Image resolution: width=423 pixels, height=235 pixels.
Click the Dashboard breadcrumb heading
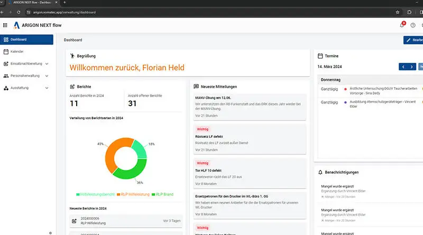(73, 40)
